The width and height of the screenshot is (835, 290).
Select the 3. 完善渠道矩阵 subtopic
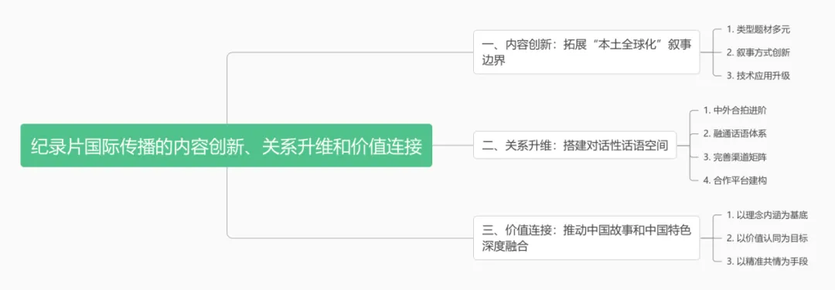click(735, 157)
